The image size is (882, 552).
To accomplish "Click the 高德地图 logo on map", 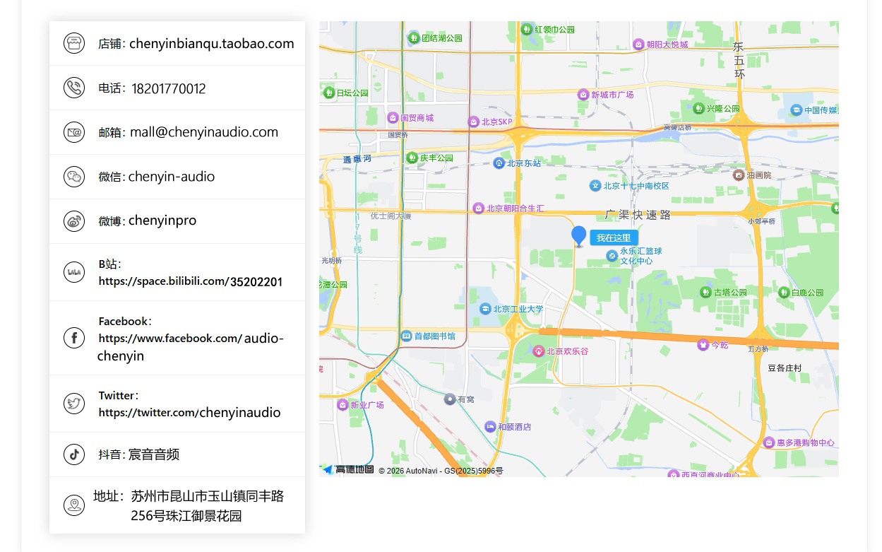I will coord(349,469).
